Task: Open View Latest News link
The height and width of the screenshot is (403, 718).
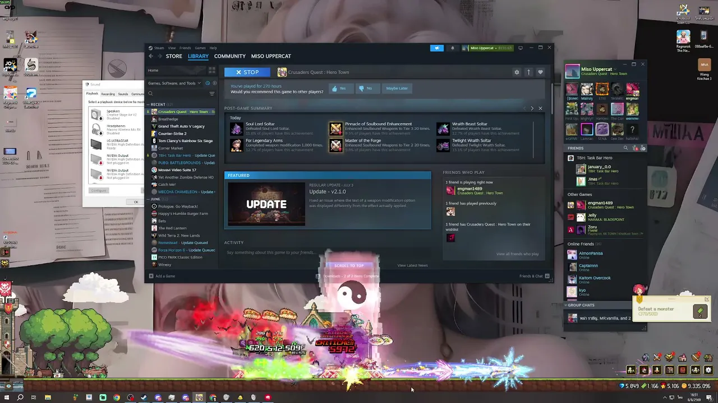Action: pos(412,265)
